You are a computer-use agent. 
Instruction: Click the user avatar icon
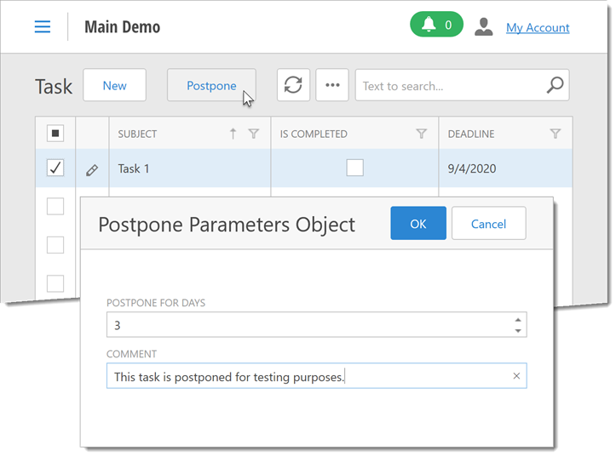click(484, 26)
